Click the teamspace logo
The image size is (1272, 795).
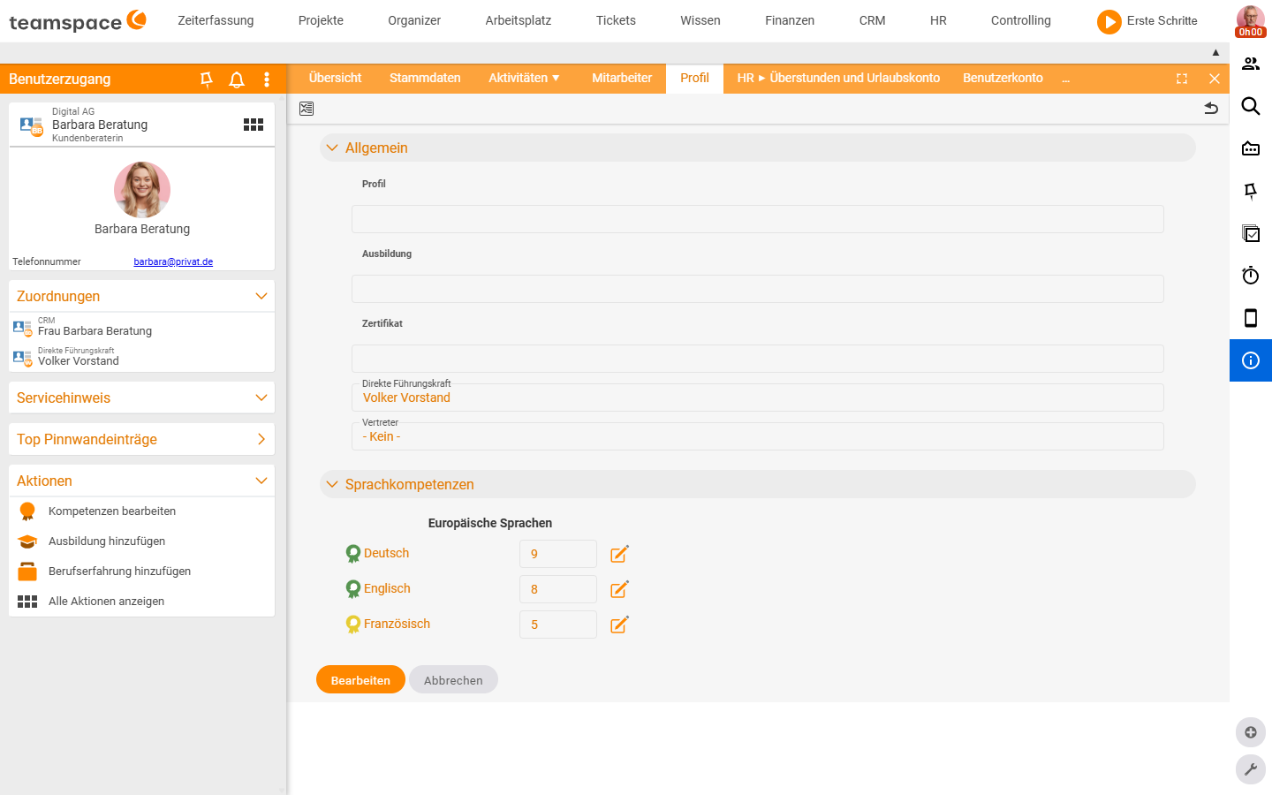(x=78, y=21)
